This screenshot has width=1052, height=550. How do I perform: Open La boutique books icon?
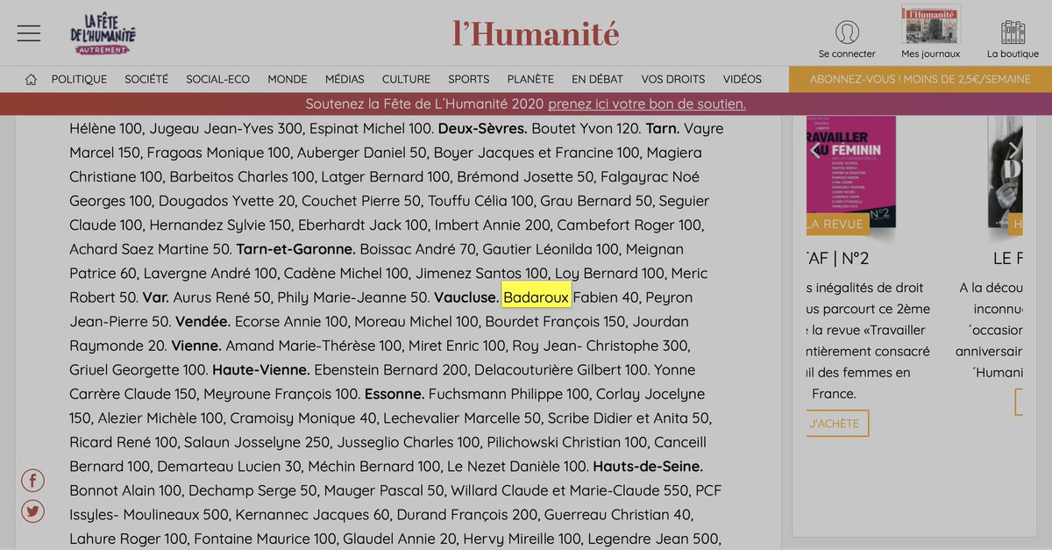click(1013, 32)
